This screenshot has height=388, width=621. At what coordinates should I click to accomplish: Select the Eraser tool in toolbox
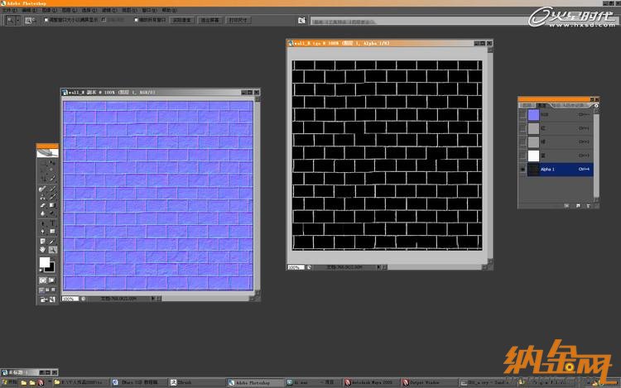click(42, 206)
